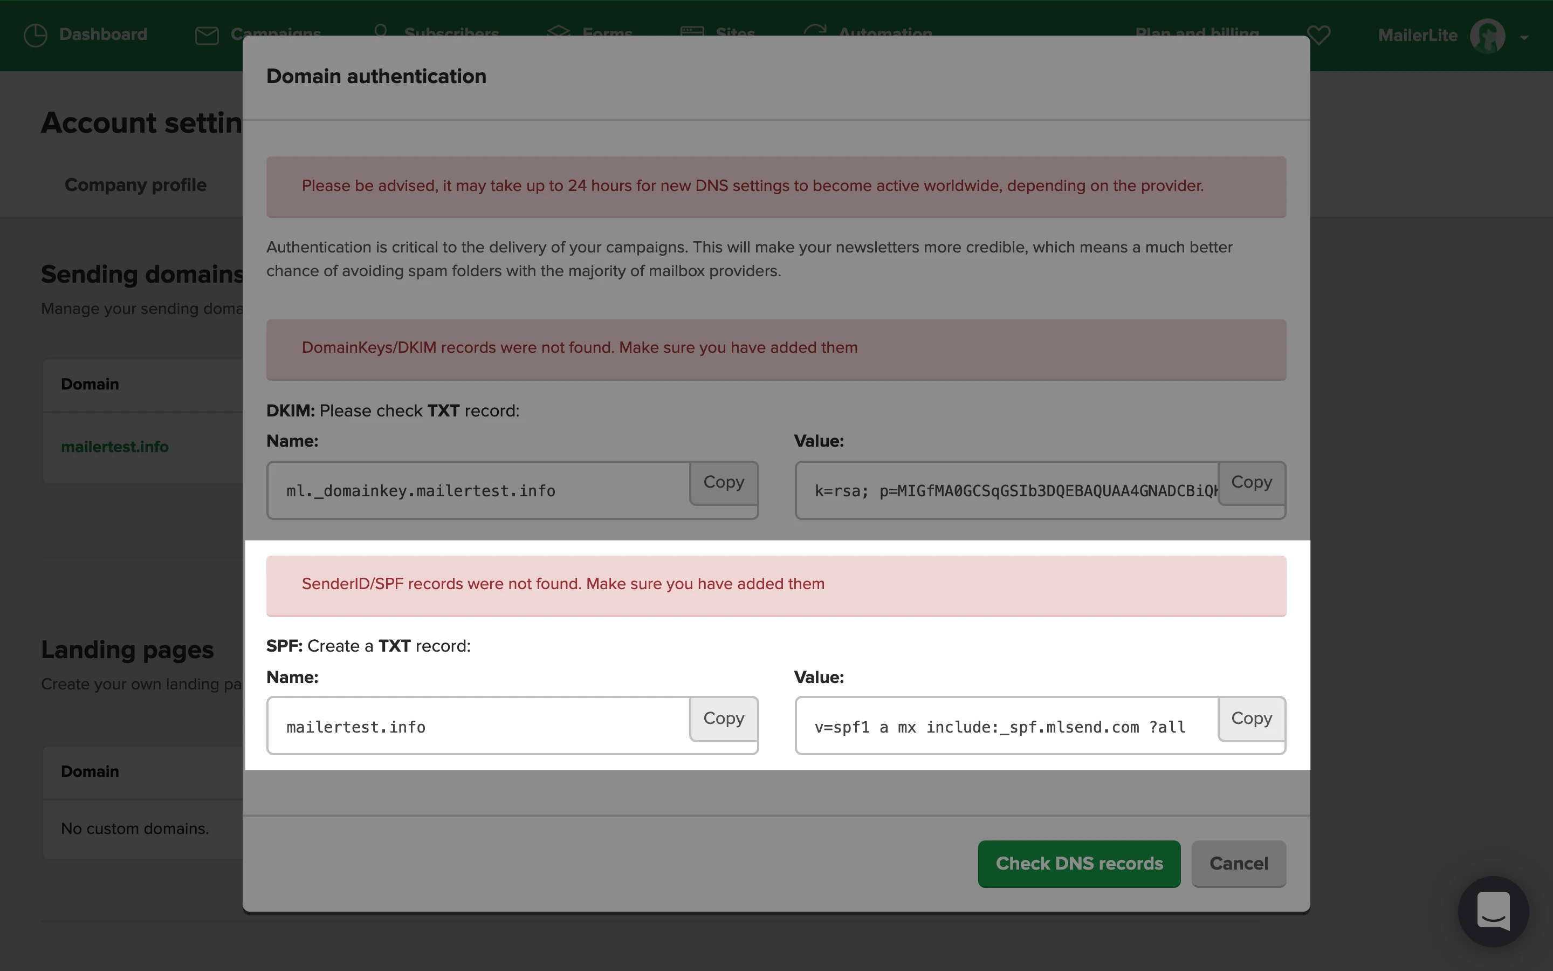Click the MailerLite account name
The image size is (1553, 971).
1417,35
